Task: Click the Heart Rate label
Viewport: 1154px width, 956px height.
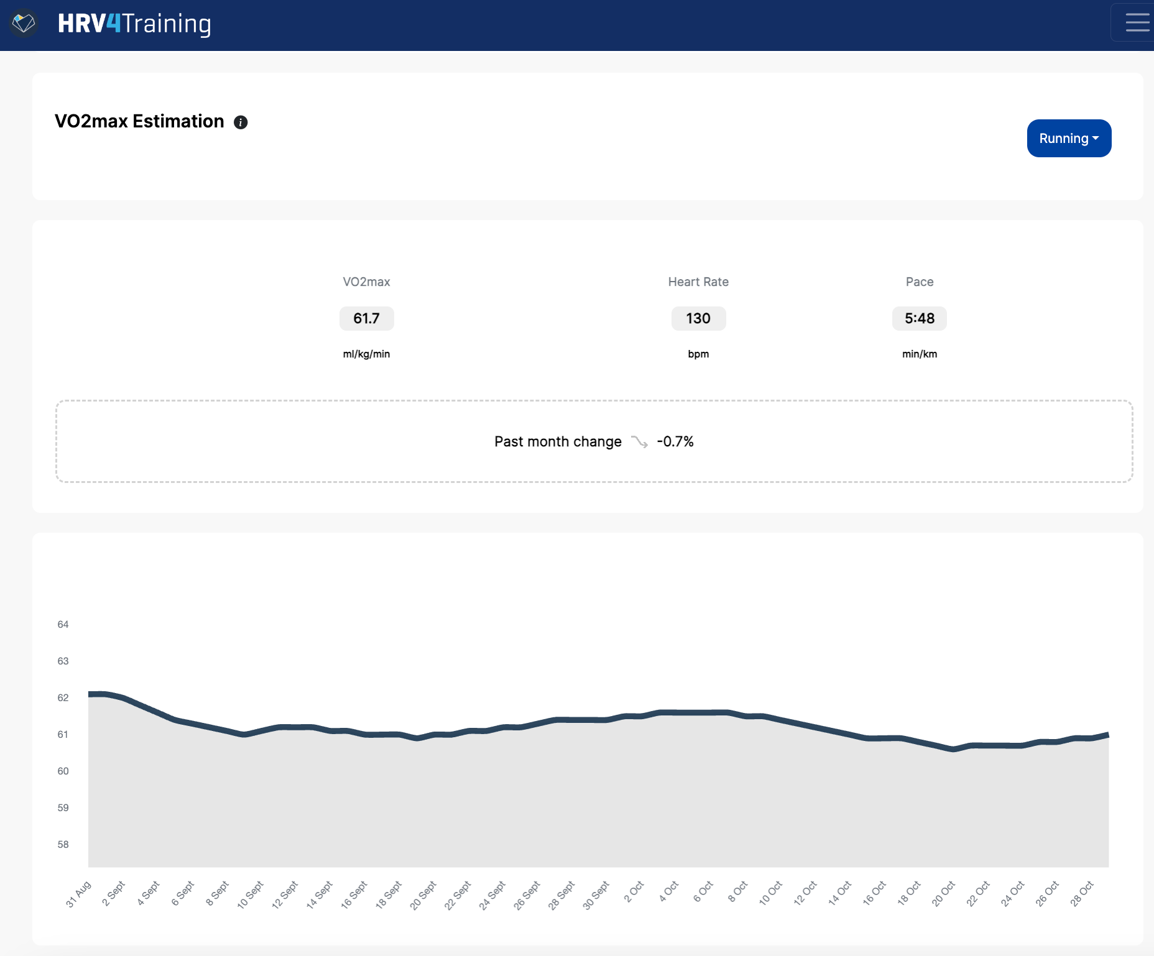Action: pyautogui.click(x=698, y=282)
